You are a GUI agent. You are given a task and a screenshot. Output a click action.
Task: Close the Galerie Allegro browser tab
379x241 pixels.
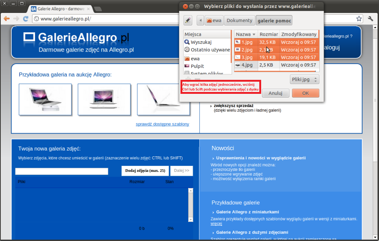coord(88,9)
